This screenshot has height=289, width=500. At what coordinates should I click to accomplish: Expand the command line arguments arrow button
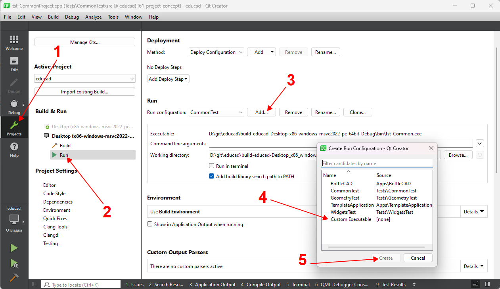coord(480,143)
